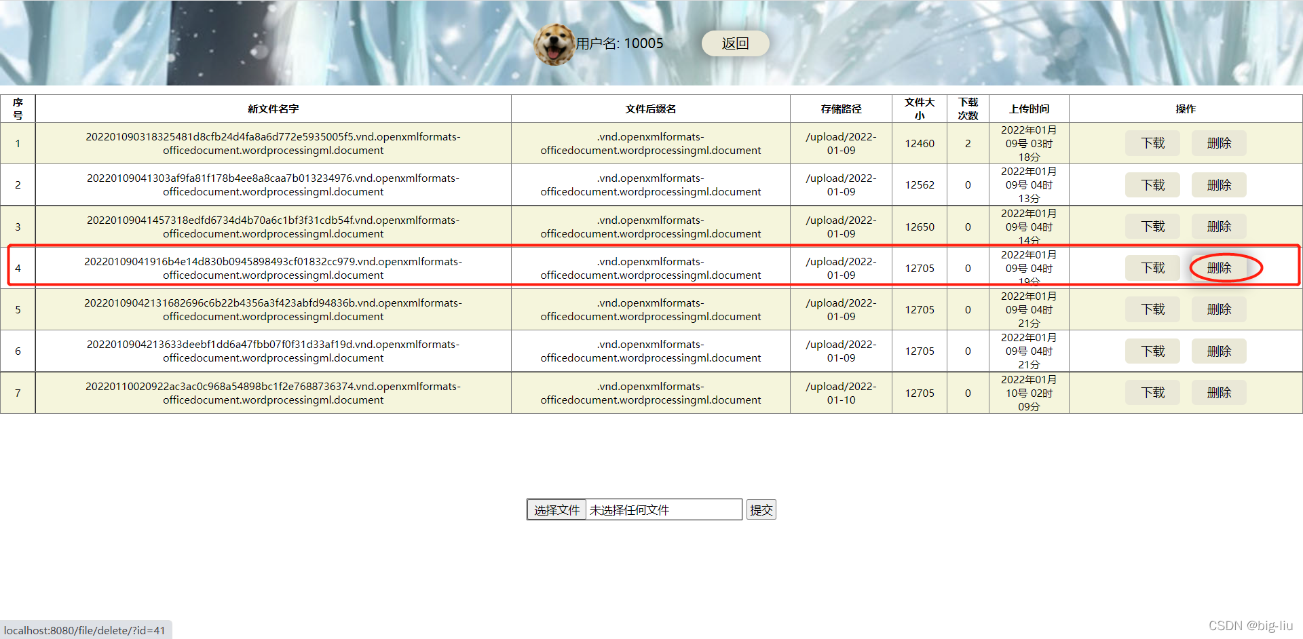Delete the file in row 5
Screen dimensions: 1303x639
coord(1219,309)
